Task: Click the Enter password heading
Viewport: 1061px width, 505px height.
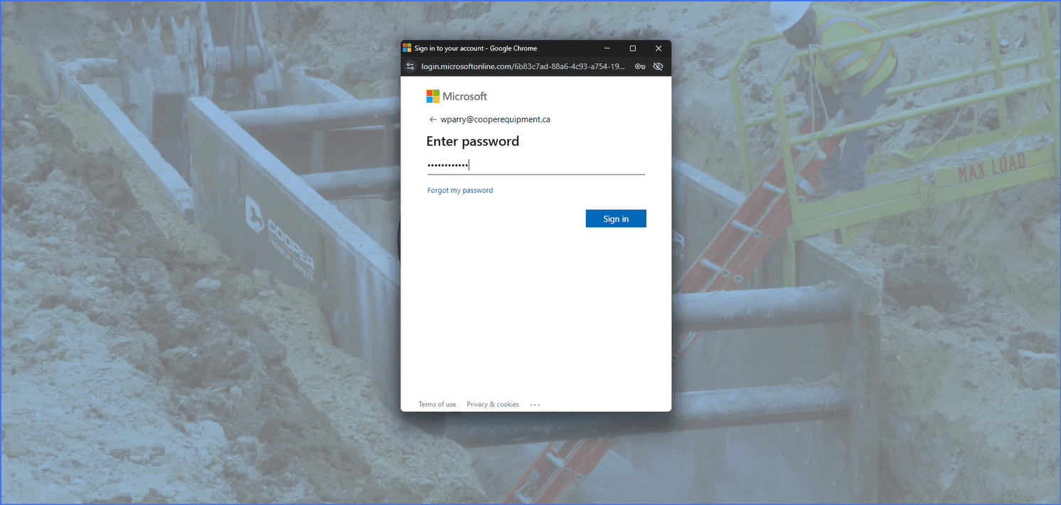Action: pyautogui.click(x=473, y=141)
